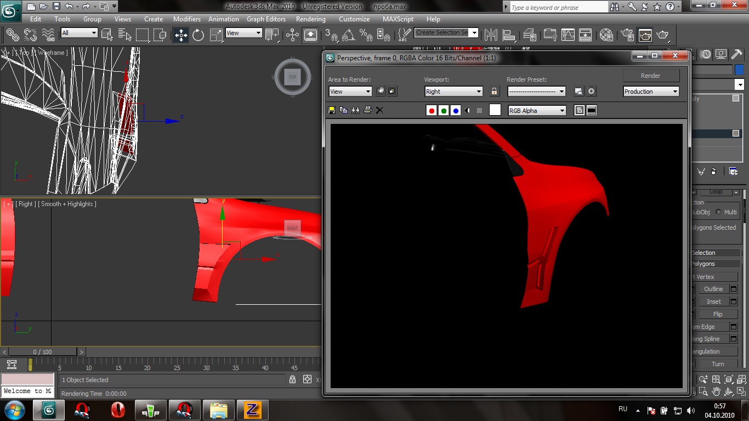Click the Select by Name icon
Image resolution: width=749 pixels, height=421 pixels.
pyautogui.click(x=124, y=35)
